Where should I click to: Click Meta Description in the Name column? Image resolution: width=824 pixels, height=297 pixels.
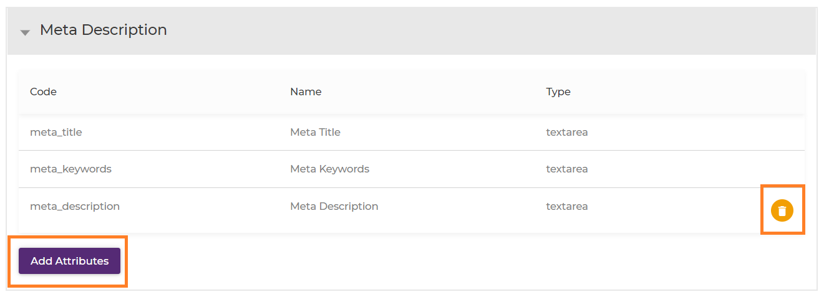[x=334, y=206]
